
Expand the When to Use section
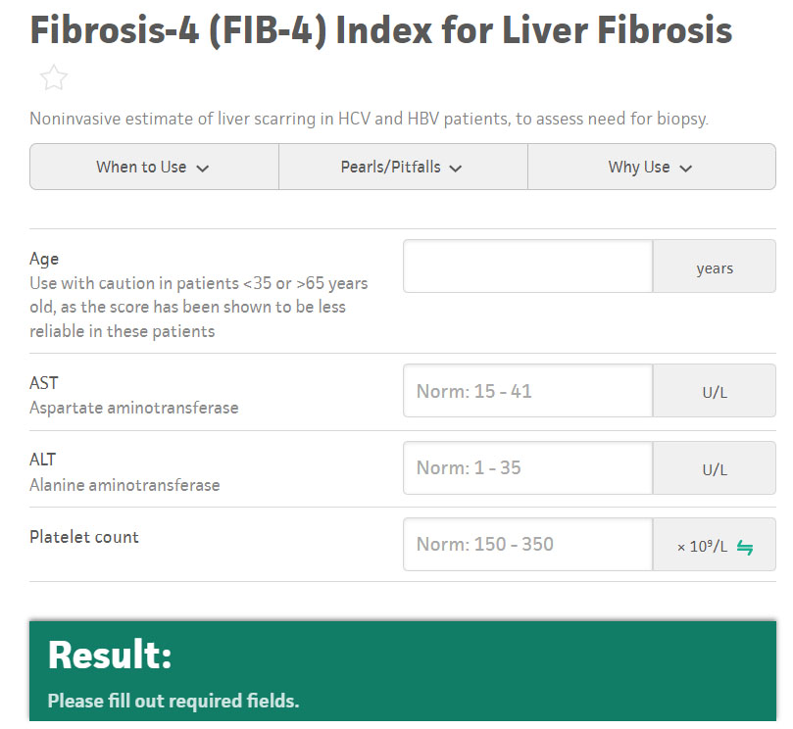154,168
